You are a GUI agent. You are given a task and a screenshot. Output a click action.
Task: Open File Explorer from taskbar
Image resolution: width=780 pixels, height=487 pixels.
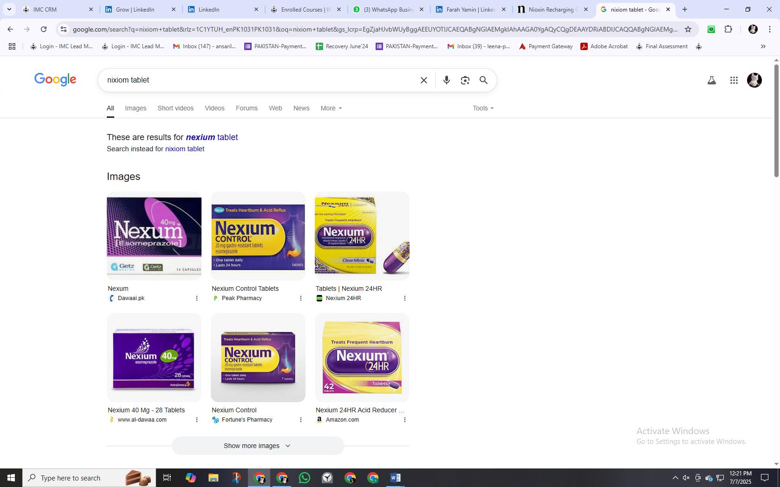click(213, 478)
